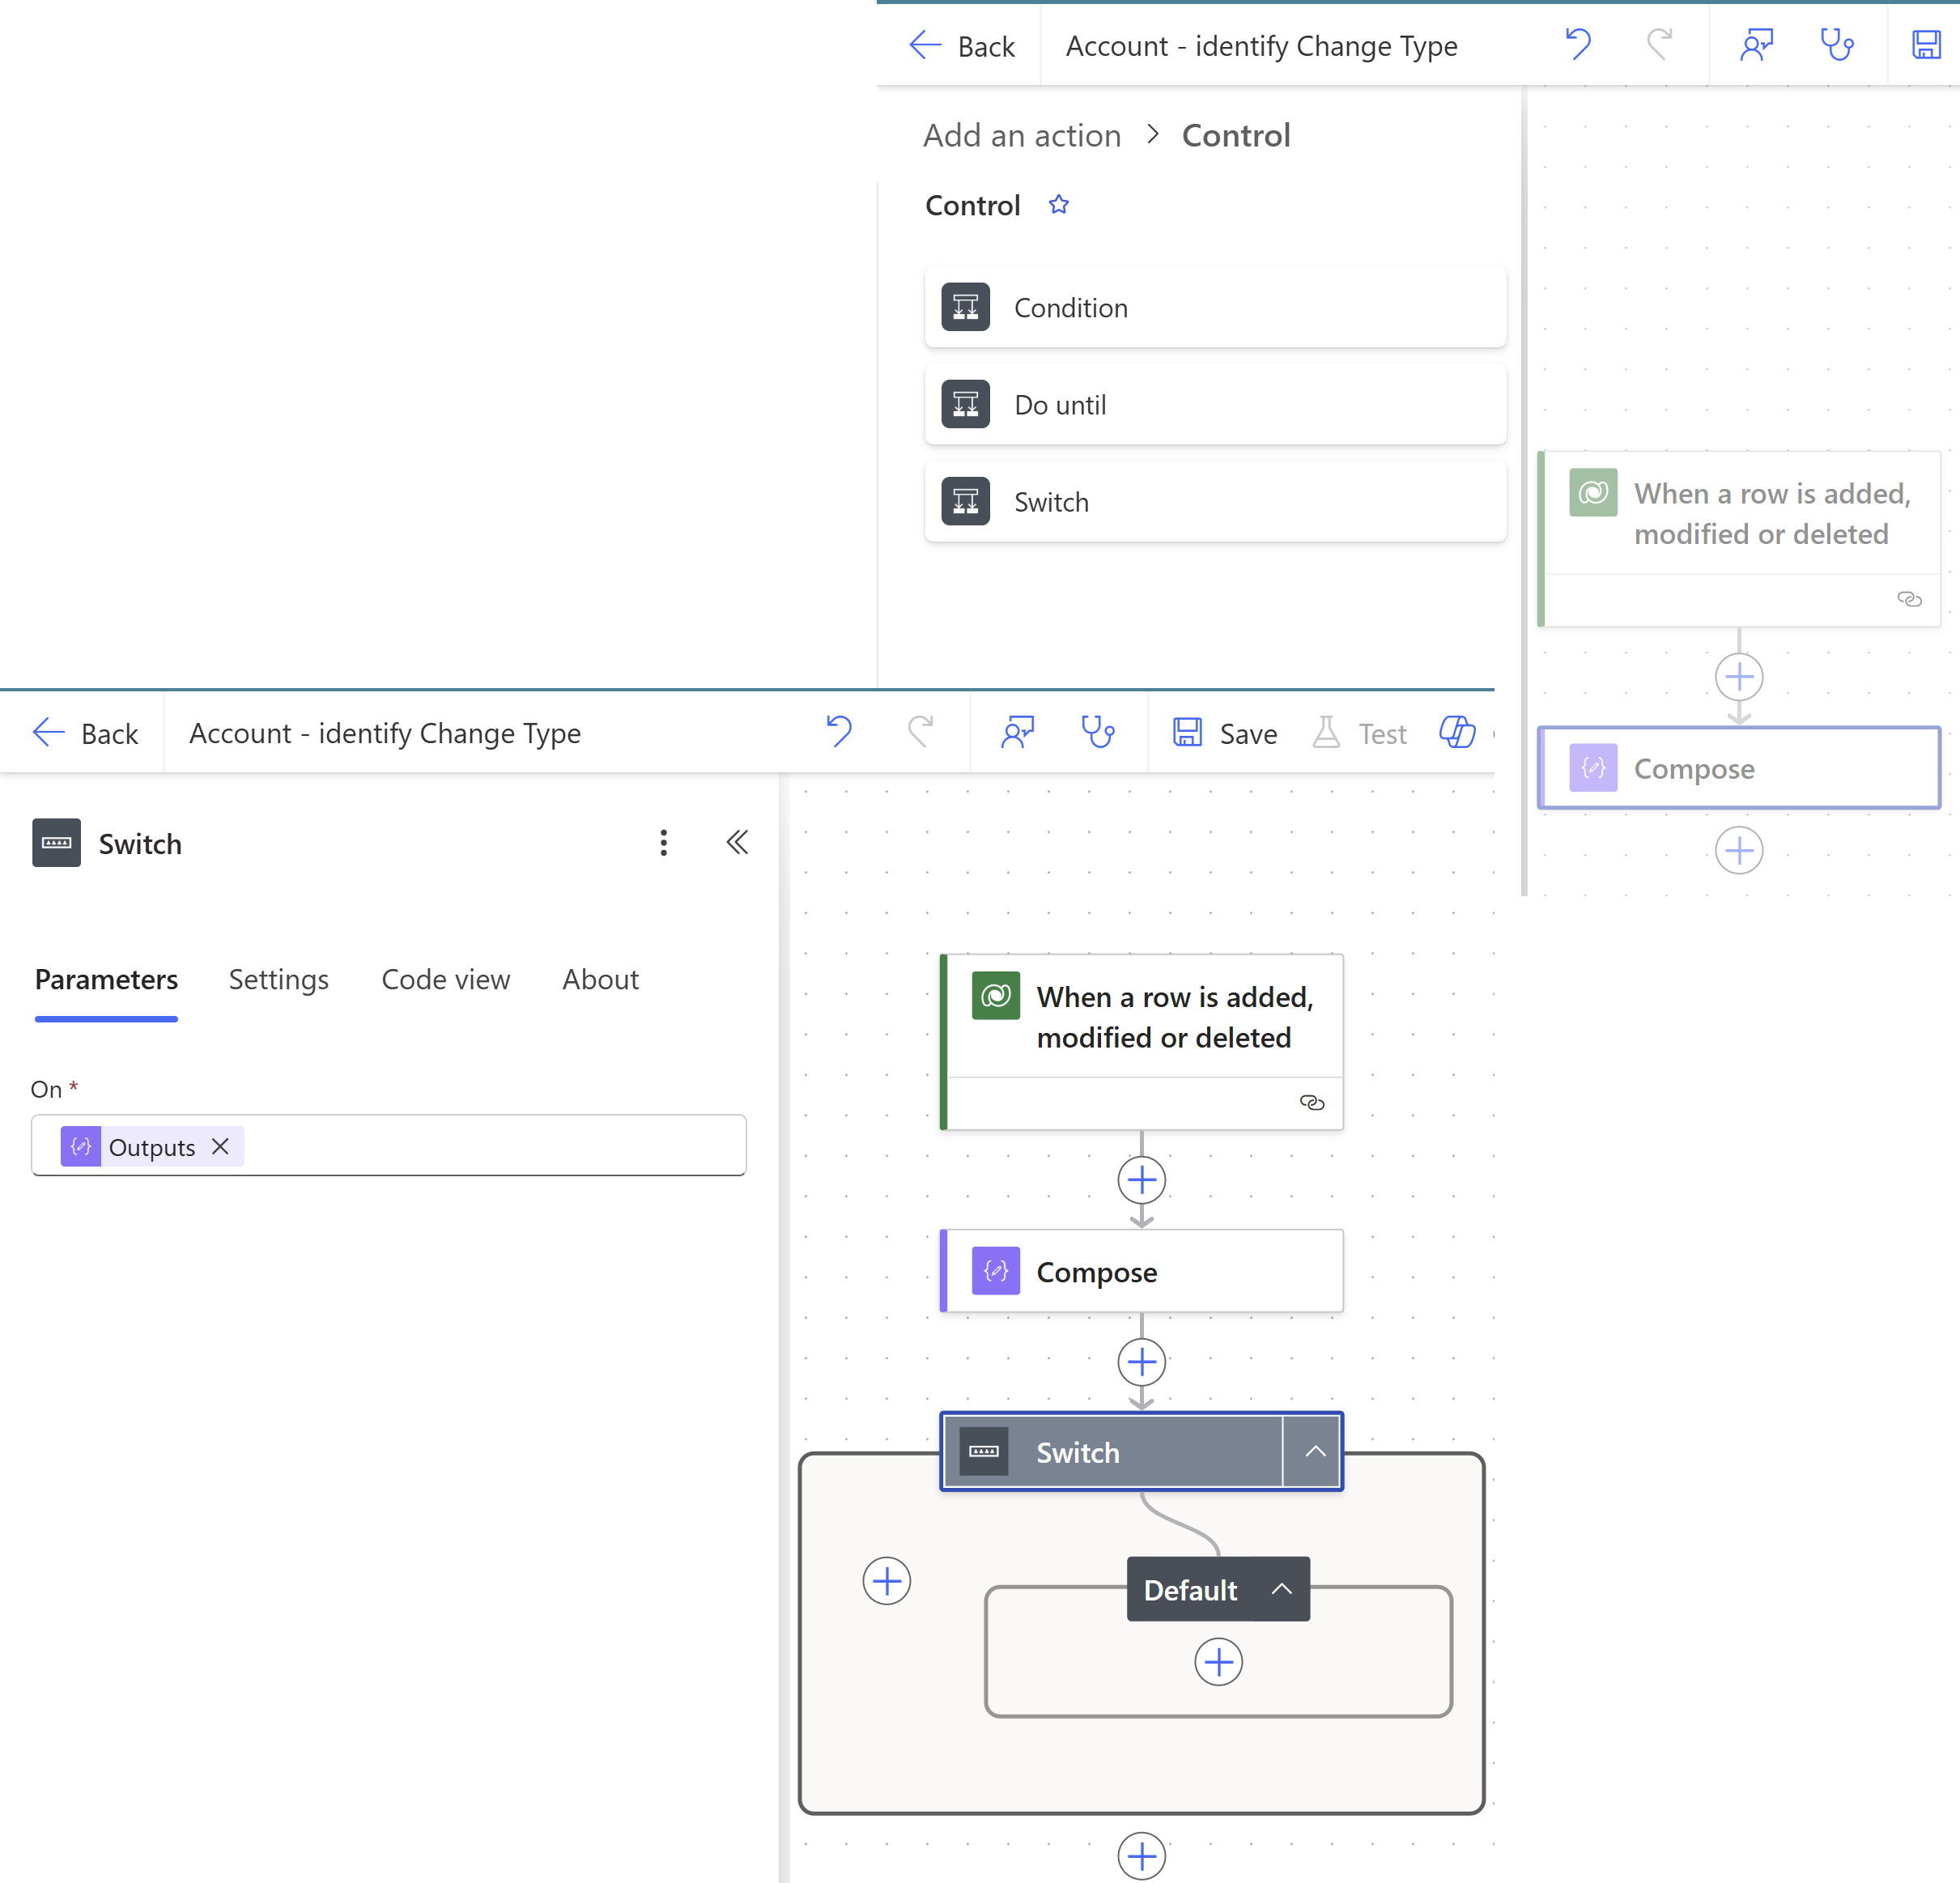The image size is (1960, 1883).
Task: Click inside the On input field
Action: pyautogui.click(x=388, y=1145)
